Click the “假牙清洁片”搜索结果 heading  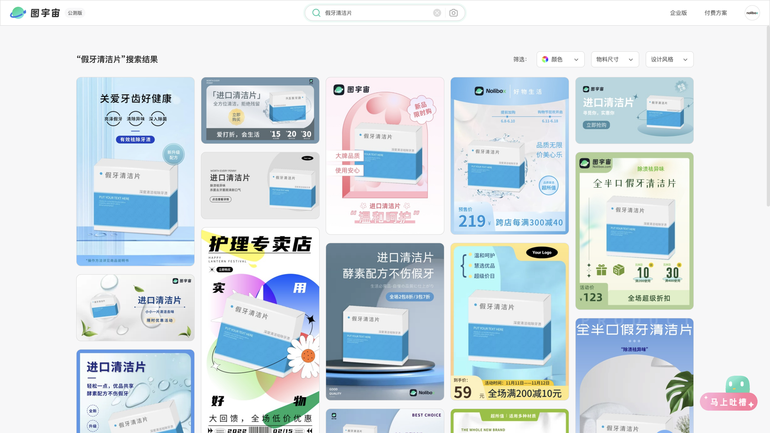click(x=117, y=60)
